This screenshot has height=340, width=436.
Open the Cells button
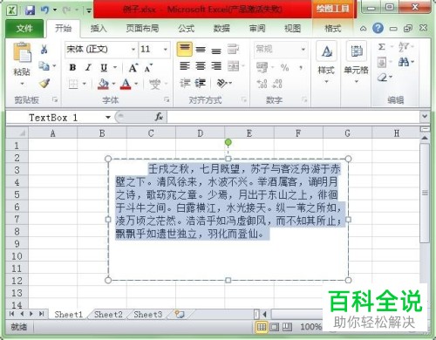click(x=357, y=62)
